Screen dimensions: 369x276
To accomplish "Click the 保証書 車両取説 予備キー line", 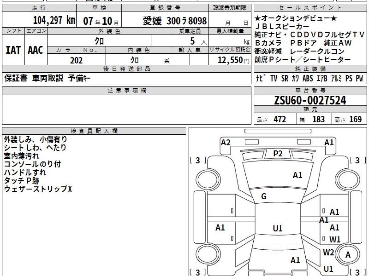I will coord(47,79).
